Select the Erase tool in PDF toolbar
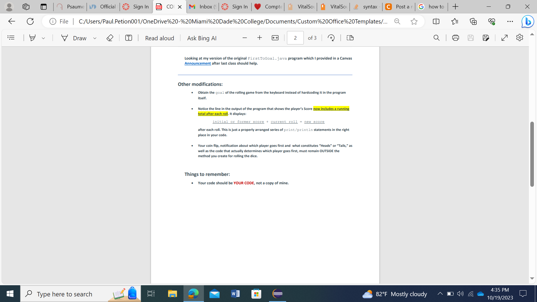The height and width of the screenshot is (302, 537). click(x=110, y=38)
